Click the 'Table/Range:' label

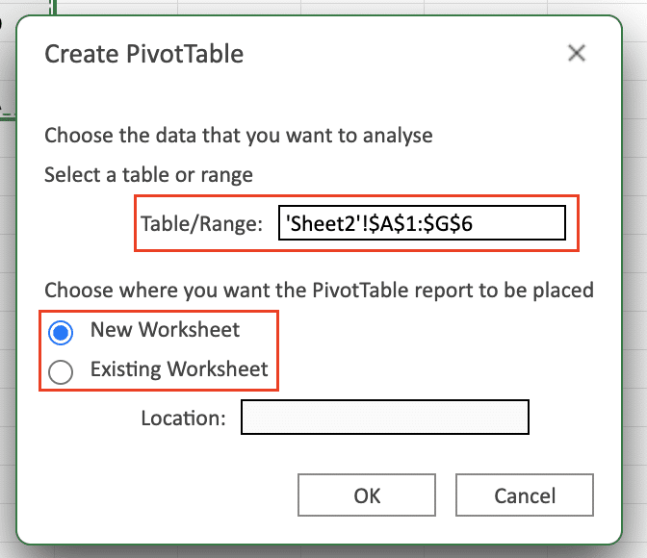click(202, 223)
